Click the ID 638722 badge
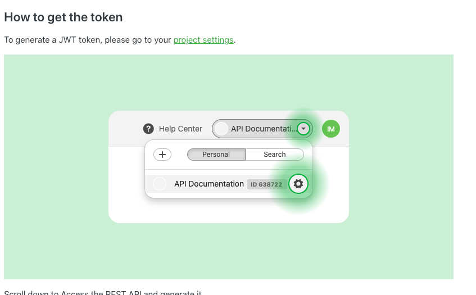 coord(266,184)
